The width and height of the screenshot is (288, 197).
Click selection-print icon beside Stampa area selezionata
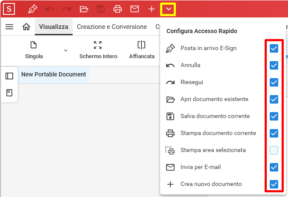(x=170, y=150)
